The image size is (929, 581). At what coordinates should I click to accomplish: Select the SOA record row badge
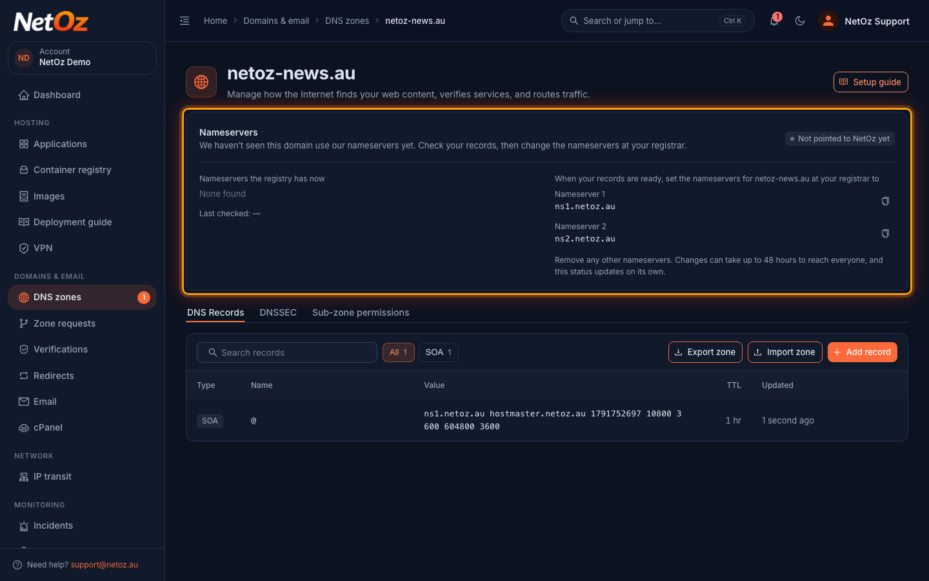tap(210, 421)
